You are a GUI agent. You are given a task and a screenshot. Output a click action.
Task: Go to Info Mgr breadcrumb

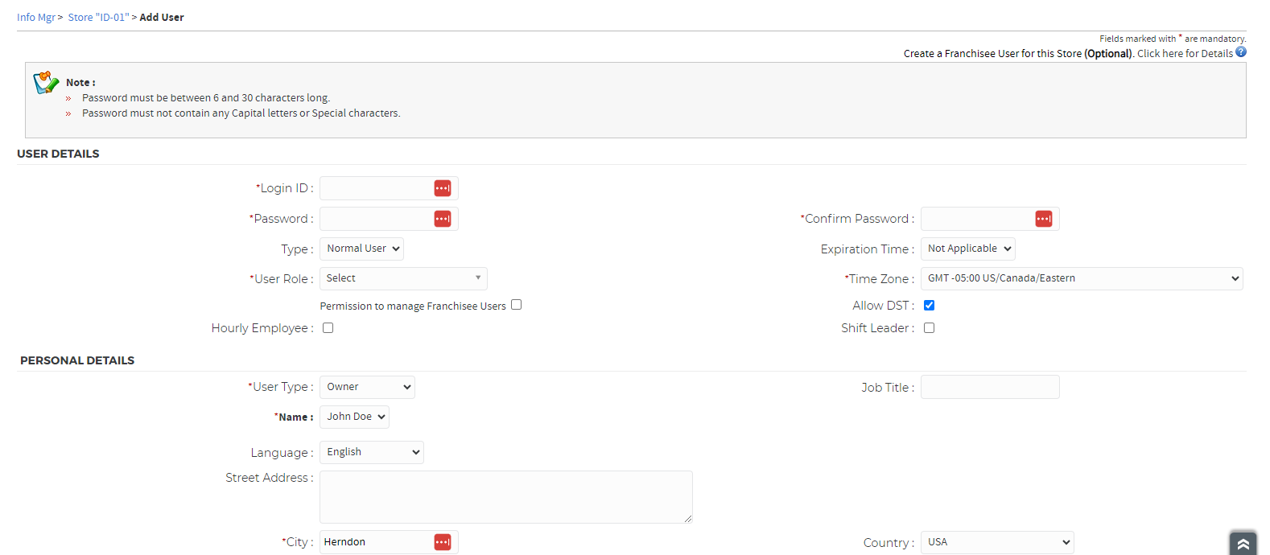[36, 18]
